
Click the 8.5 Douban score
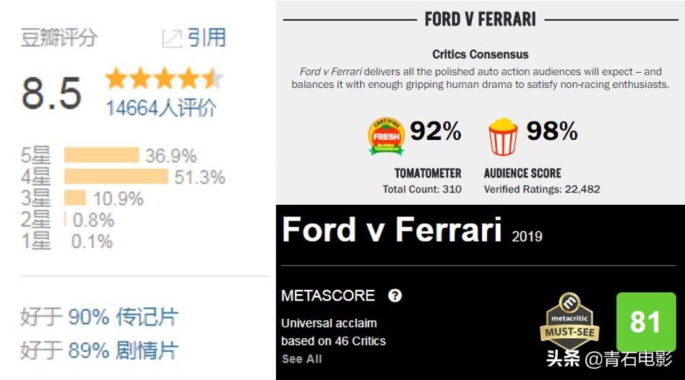(x=51, y=94)
